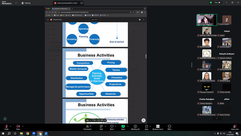Open the browser extensions puzzle icon
This screenshot has width=241, height=136.
tap(137, 12)
